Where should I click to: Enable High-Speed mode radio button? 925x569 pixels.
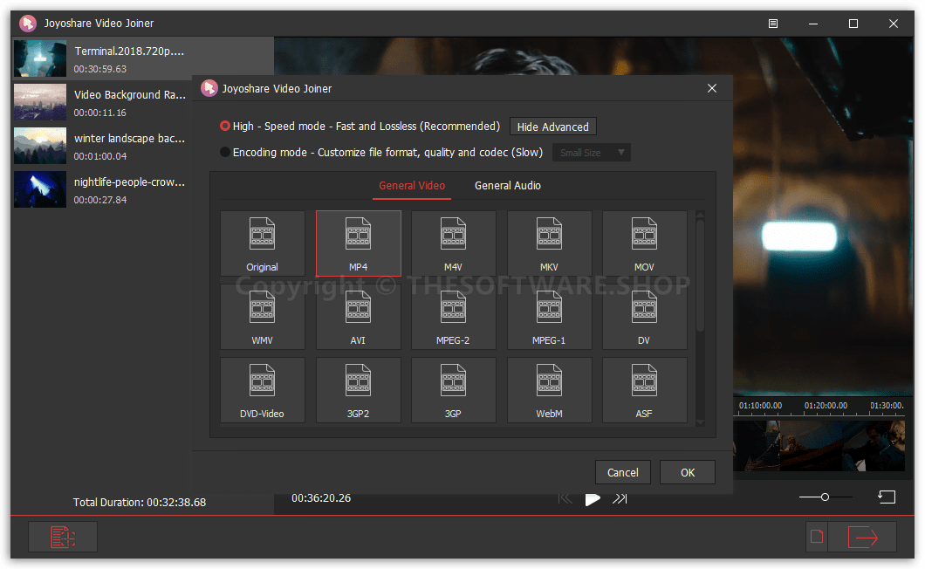[225, 126]
